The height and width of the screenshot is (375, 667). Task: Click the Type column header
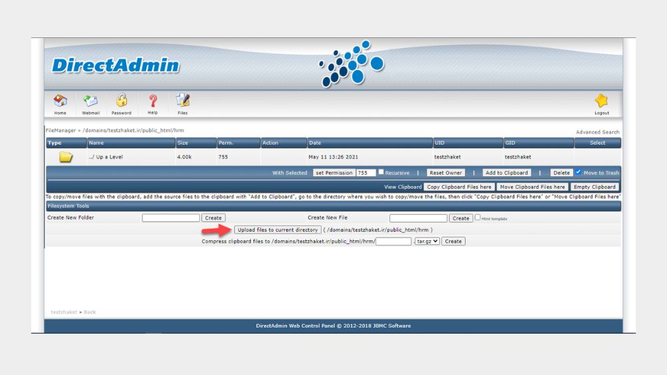[55, 143]
